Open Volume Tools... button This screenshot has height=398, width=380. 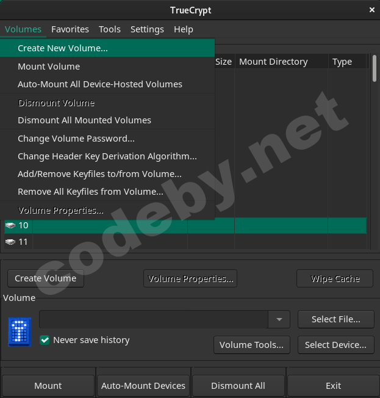(x=252, y=345)
